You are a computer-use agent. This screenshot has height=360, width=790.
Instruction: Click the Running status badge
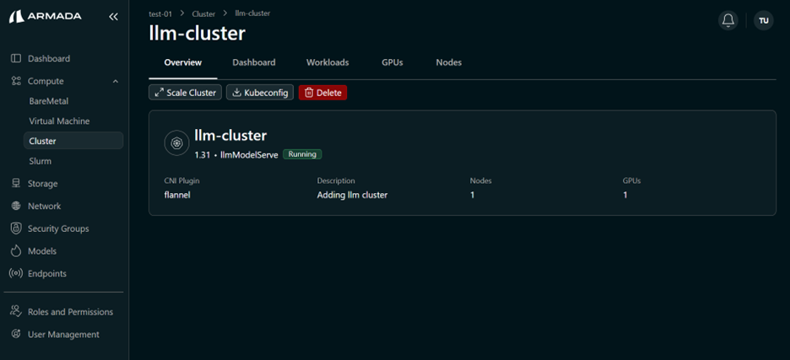tap(302, 154)
